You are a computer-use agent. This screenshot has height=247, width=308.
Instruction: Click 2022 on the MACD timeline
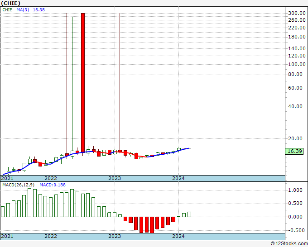pyautogui.click(x=51, y=236)
